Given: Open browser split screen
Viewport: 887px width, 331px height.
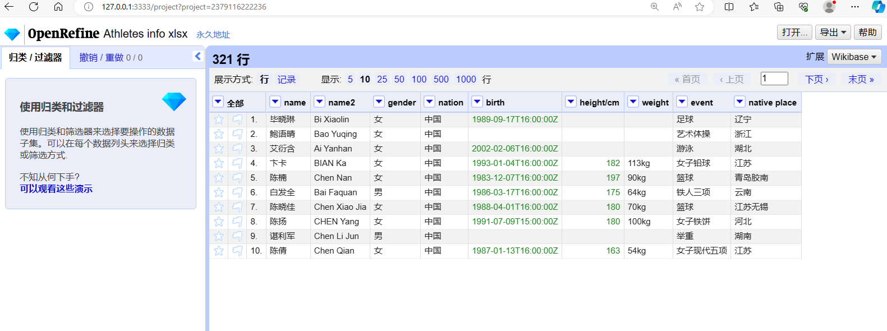Looking at the screenshot, I should click(x=729, y=7).
